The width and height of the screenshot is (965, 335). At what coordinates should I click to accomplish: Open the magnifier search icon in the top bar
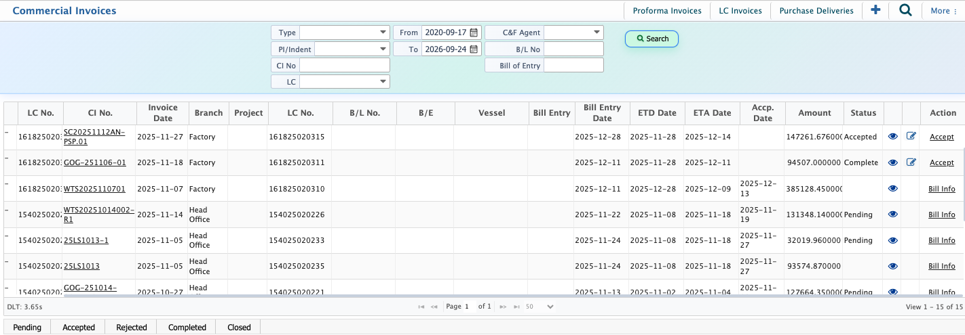905,10
